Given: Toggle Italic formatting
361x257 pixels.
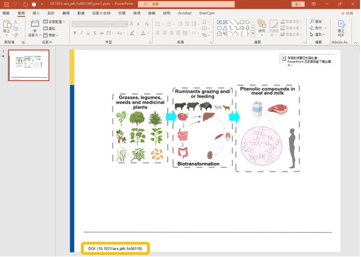Looking at the screenshot, I should [x=82, y=33].
